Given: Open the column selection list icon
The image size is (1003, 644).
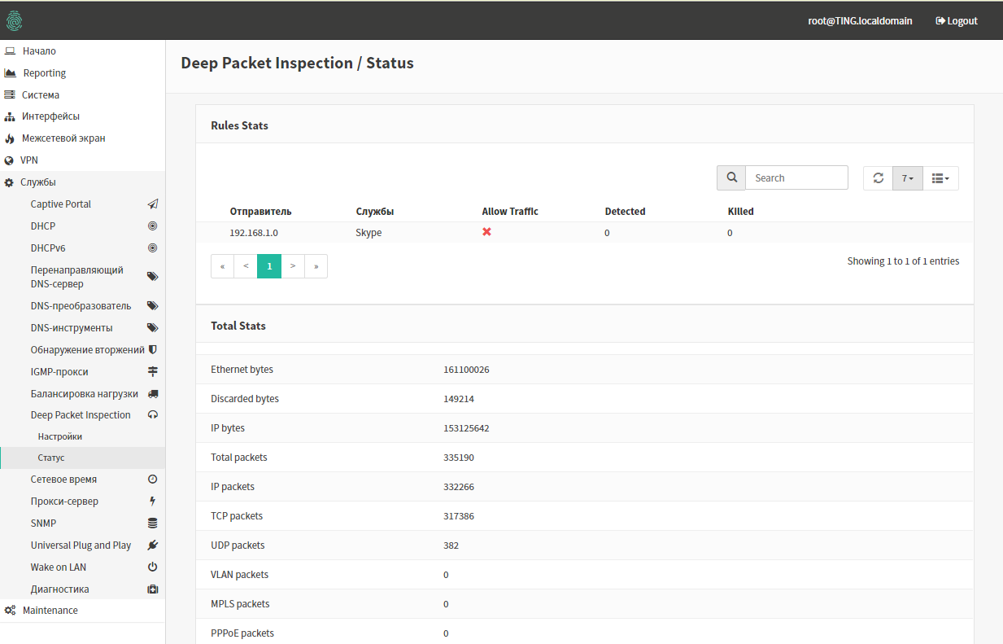Looking at the screenshot, I should pyautogui.click(x=940, y=177).
